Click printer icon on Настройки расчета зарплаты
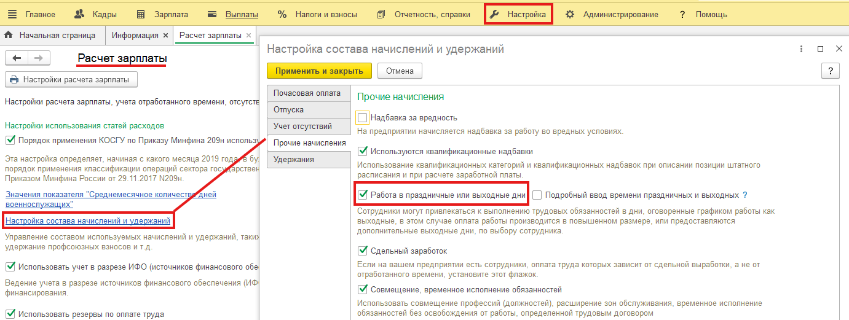This screenshot has height=320, width=849. 14,79
